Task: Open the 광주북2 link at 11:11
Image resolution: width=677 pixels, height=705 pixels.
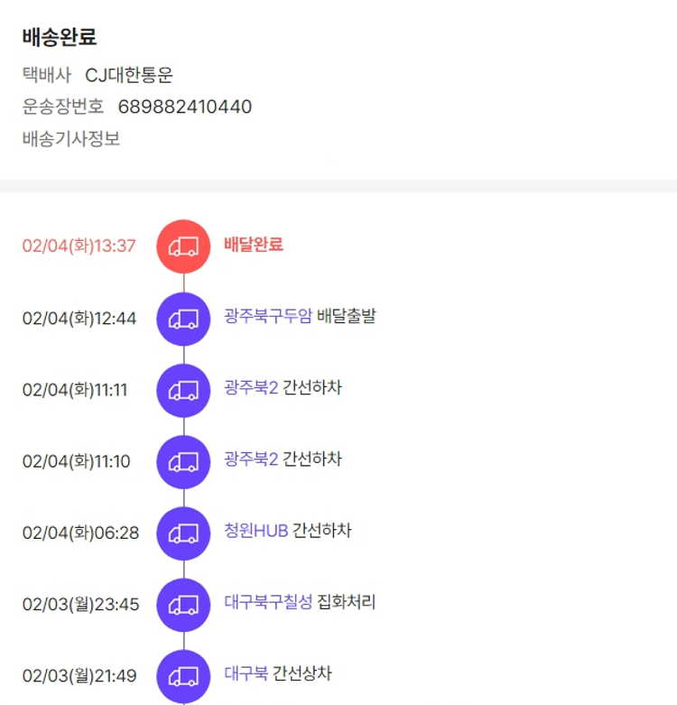Action: 251,388
